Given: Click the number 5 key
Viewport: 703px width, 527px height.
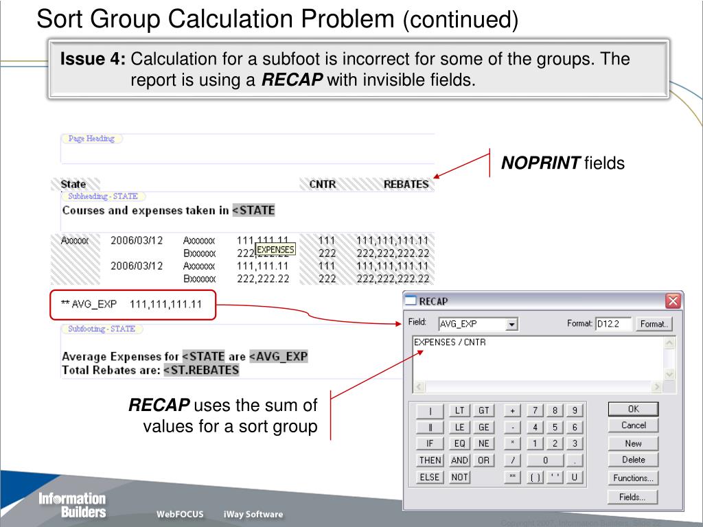Looking at the screenshot, I should click(555, 427).
